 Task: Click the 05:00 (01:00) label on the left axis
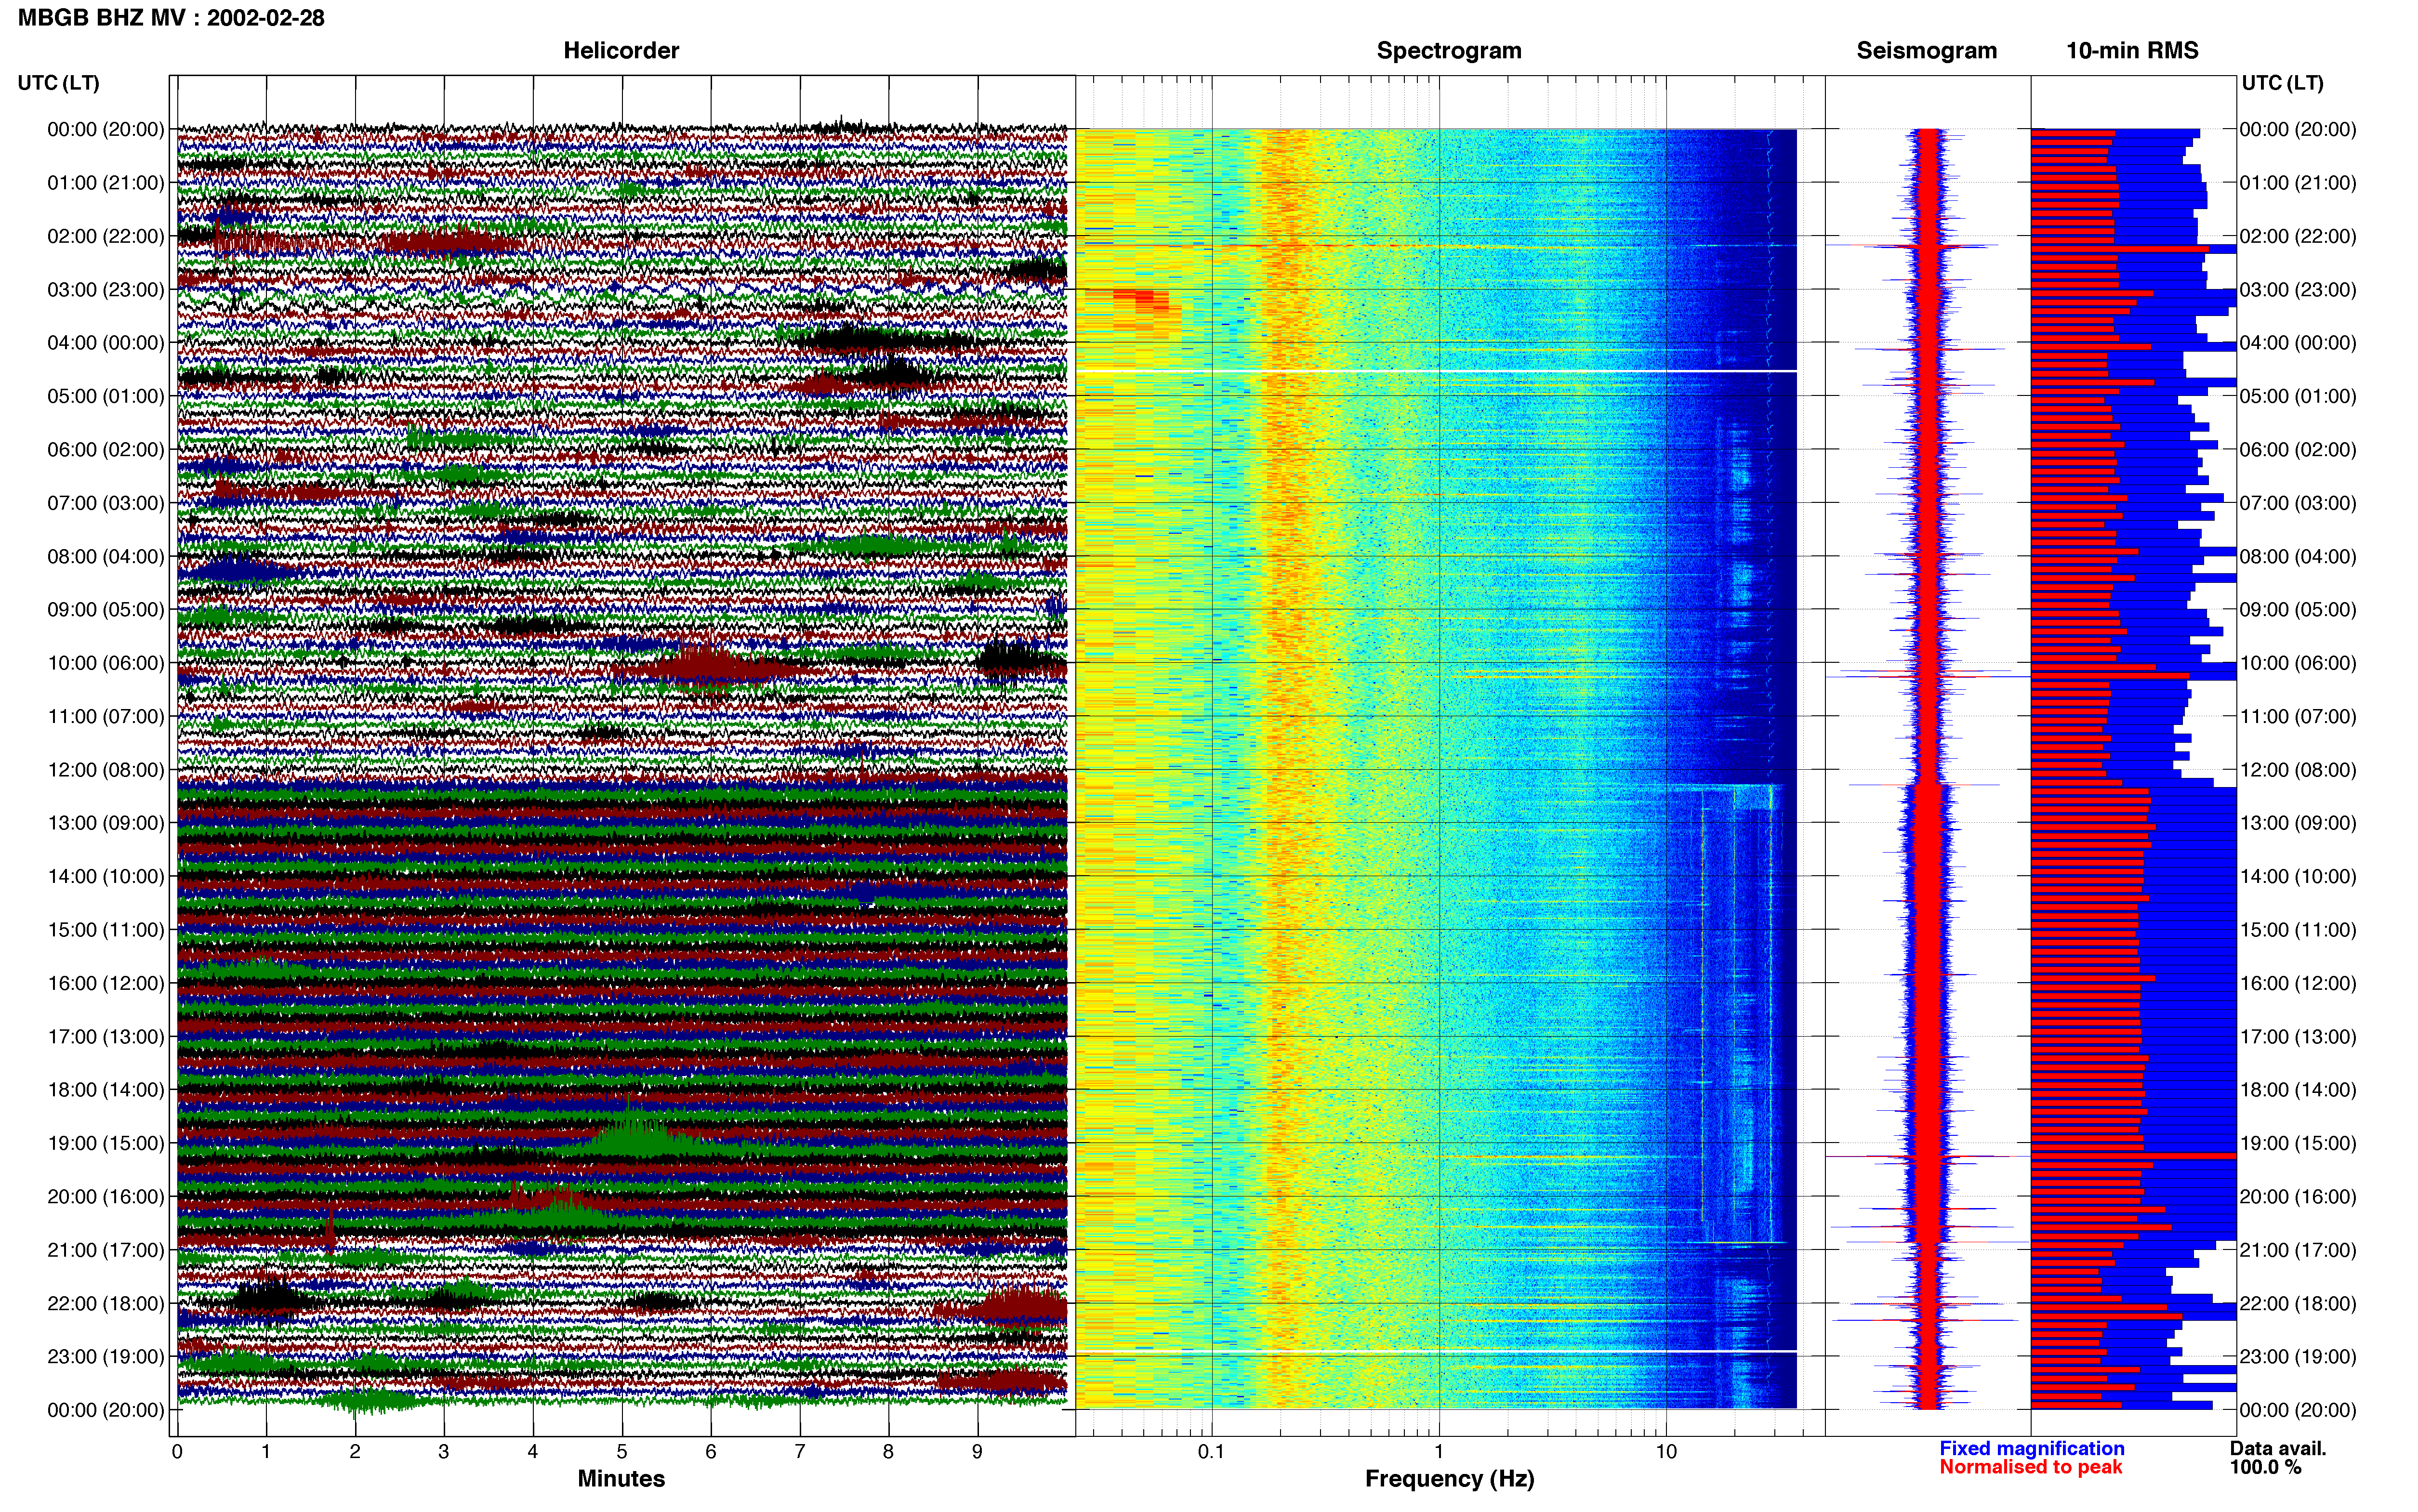point(105,396)
